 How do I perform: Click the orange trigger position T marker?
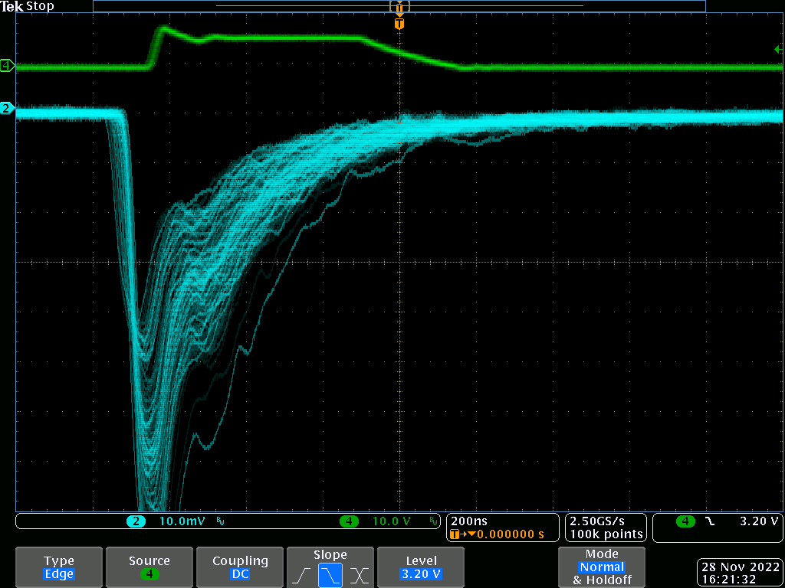399,24
